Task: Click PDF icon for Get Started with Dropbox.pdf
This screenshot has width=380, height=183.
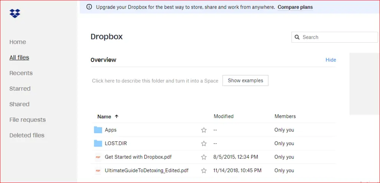Action: pos(98,157)
